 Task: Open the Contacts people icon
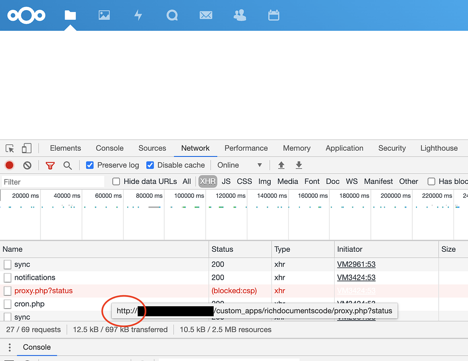click(x=240, y=15)
